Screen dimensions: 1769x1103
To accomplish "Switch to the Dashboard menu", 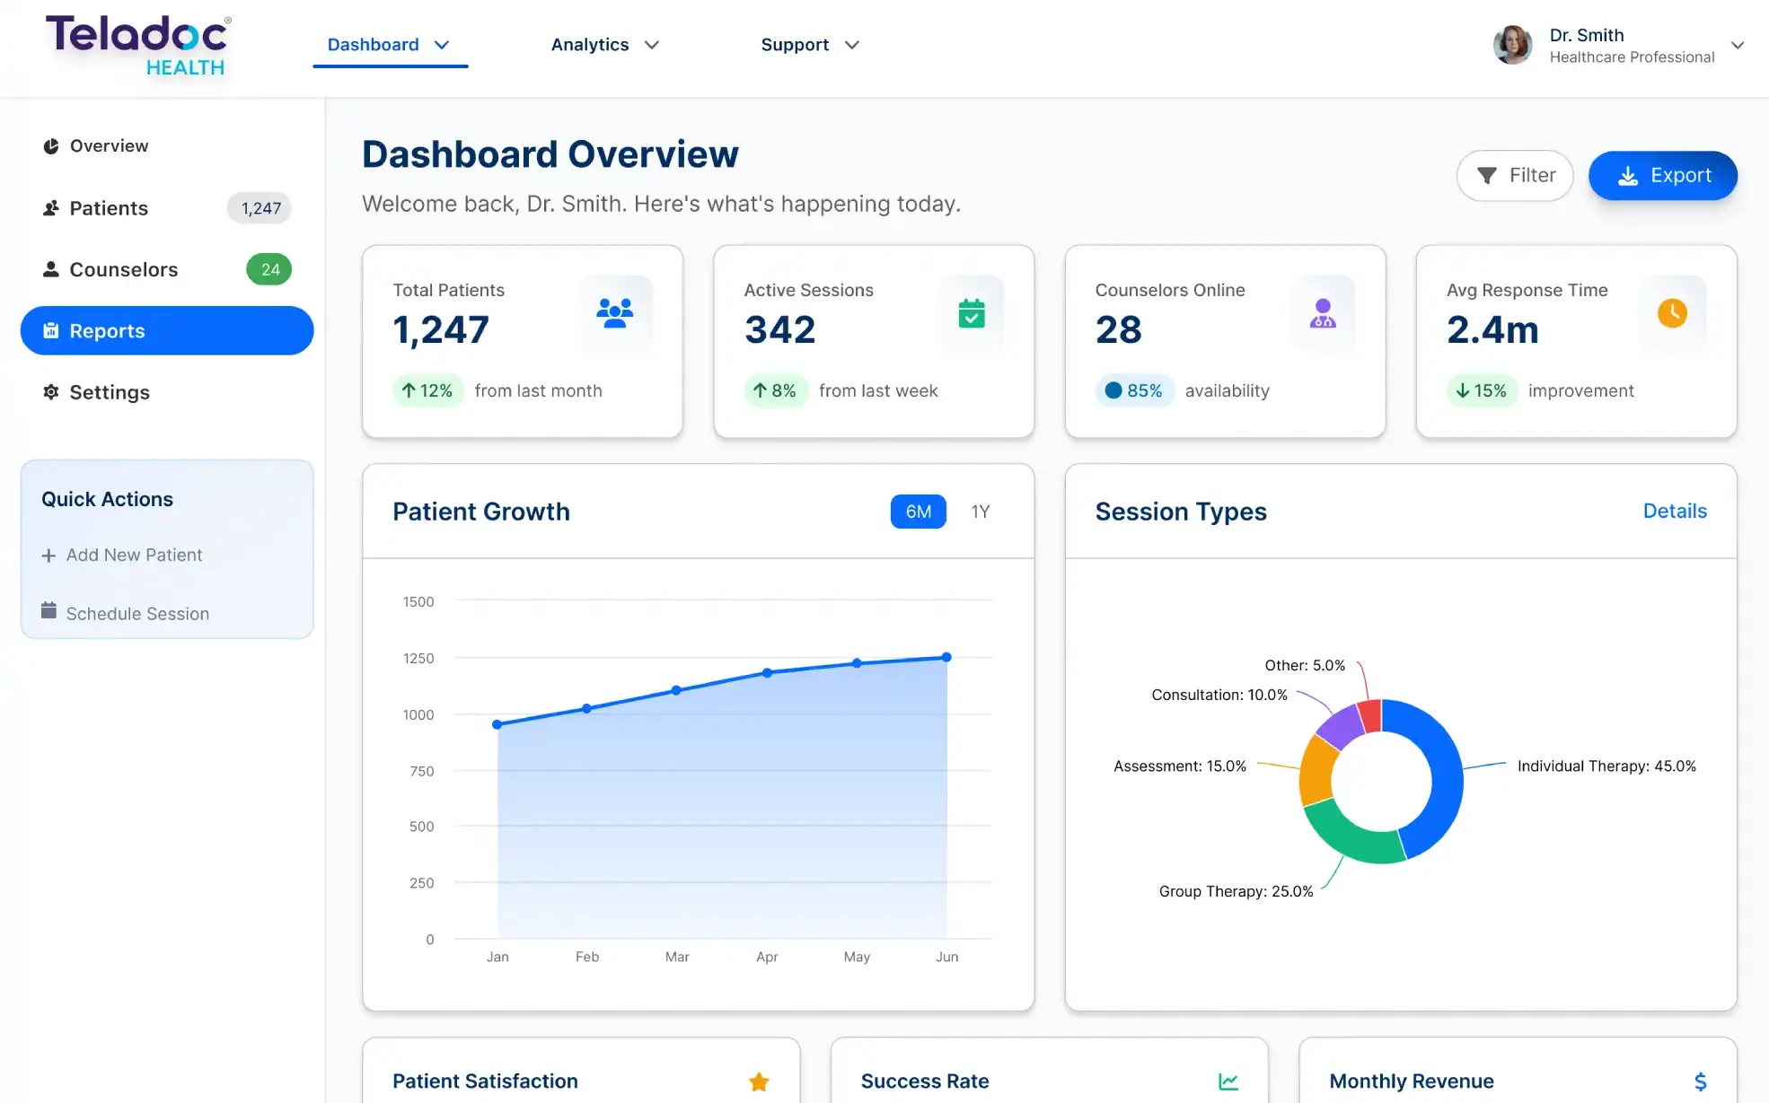I will coord(374,44).
